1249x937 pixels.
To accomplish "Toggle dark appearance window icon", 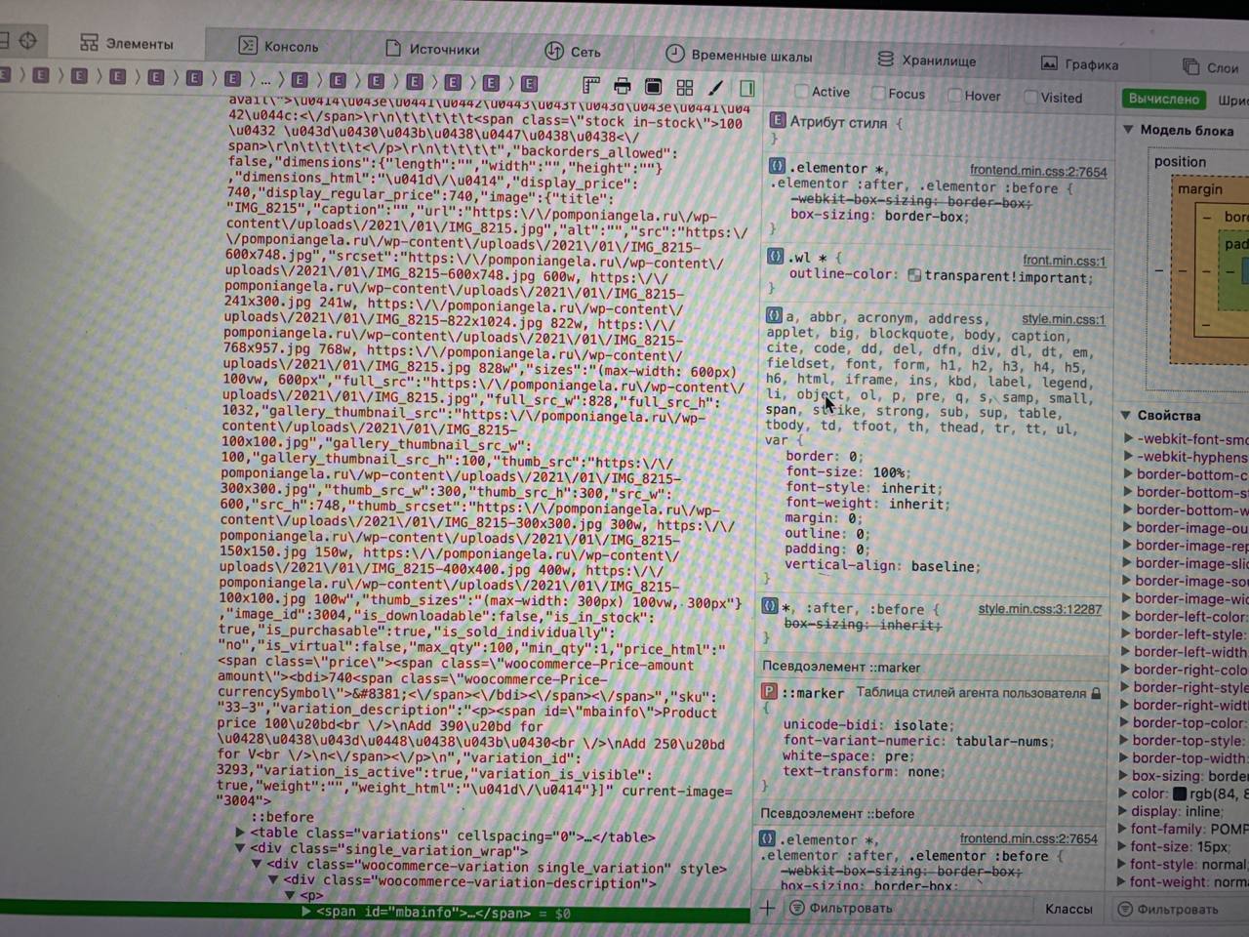I will click(x=653, y=87).
